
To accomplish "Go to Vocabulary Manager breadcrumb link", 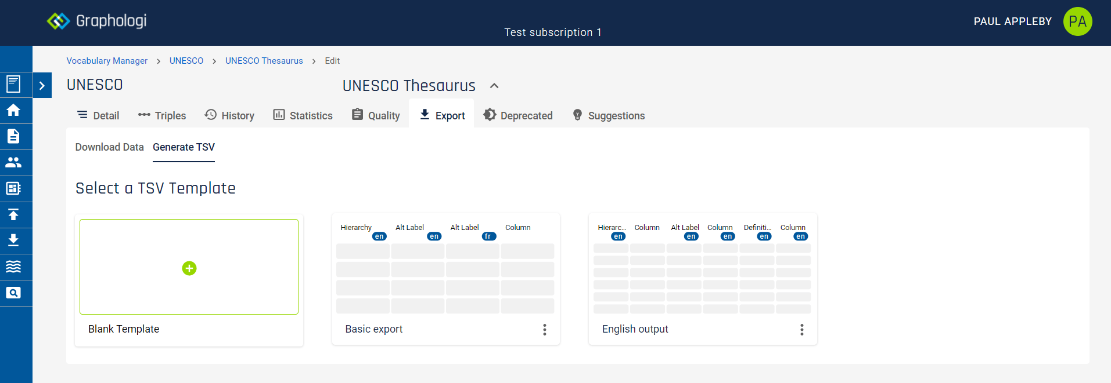I will (x=107, y=61).
